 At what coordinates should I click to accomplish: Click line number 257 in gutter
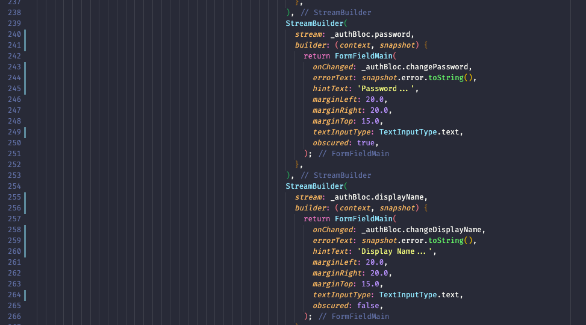tap(14, 218)
